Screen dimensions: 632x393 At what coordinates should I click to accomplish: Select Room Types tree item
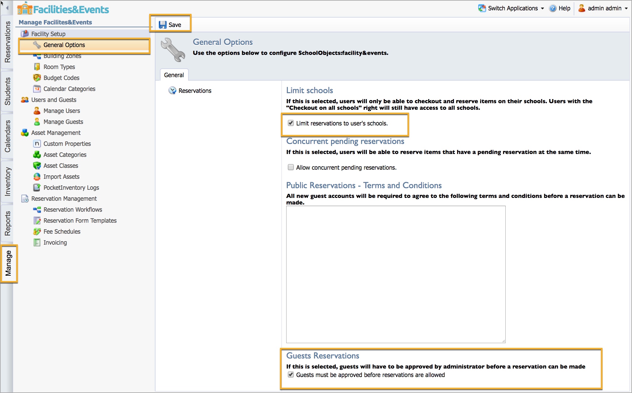tap(59, 67)
